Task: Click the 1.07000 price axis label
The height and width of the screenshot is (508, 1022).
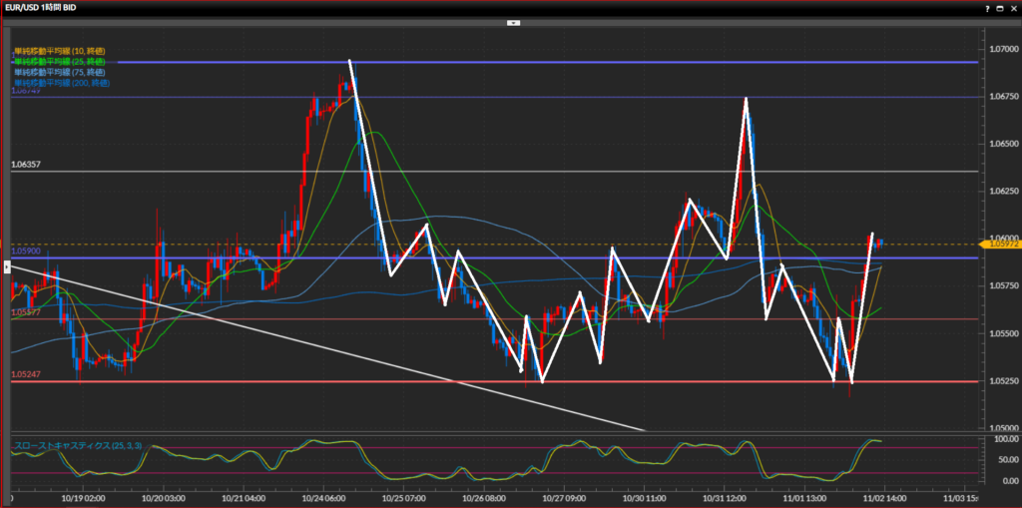Action: click(x=1000, y=49)
